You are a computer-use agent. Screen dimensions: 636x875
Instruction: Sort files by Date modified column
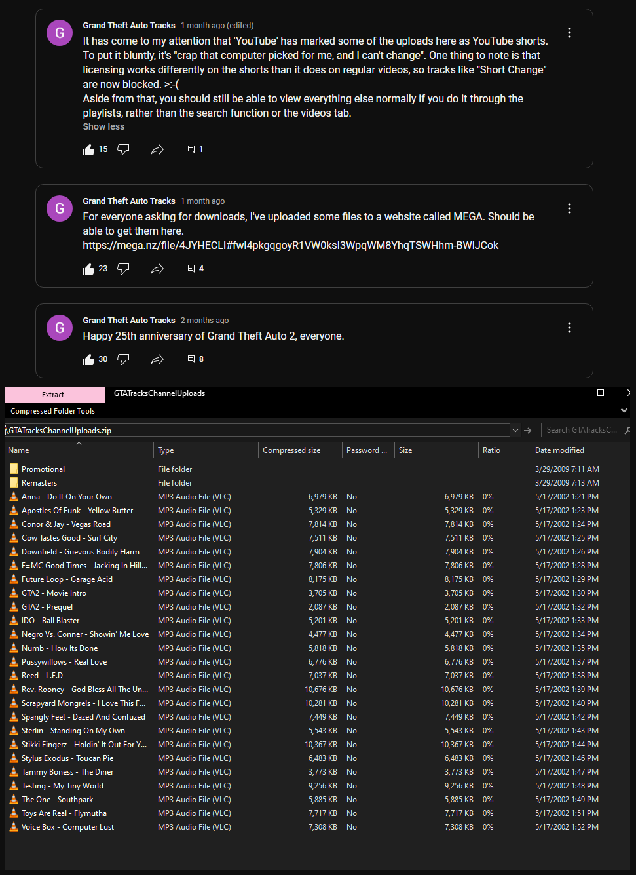[x=580, y=450]
